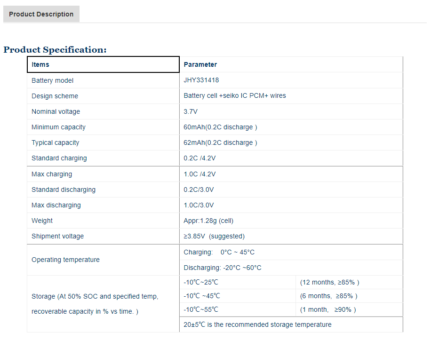The height and width of the screenshot is (340, 431).
Task: Click the Standard discharging row label
Action: (x=63, y=190)
